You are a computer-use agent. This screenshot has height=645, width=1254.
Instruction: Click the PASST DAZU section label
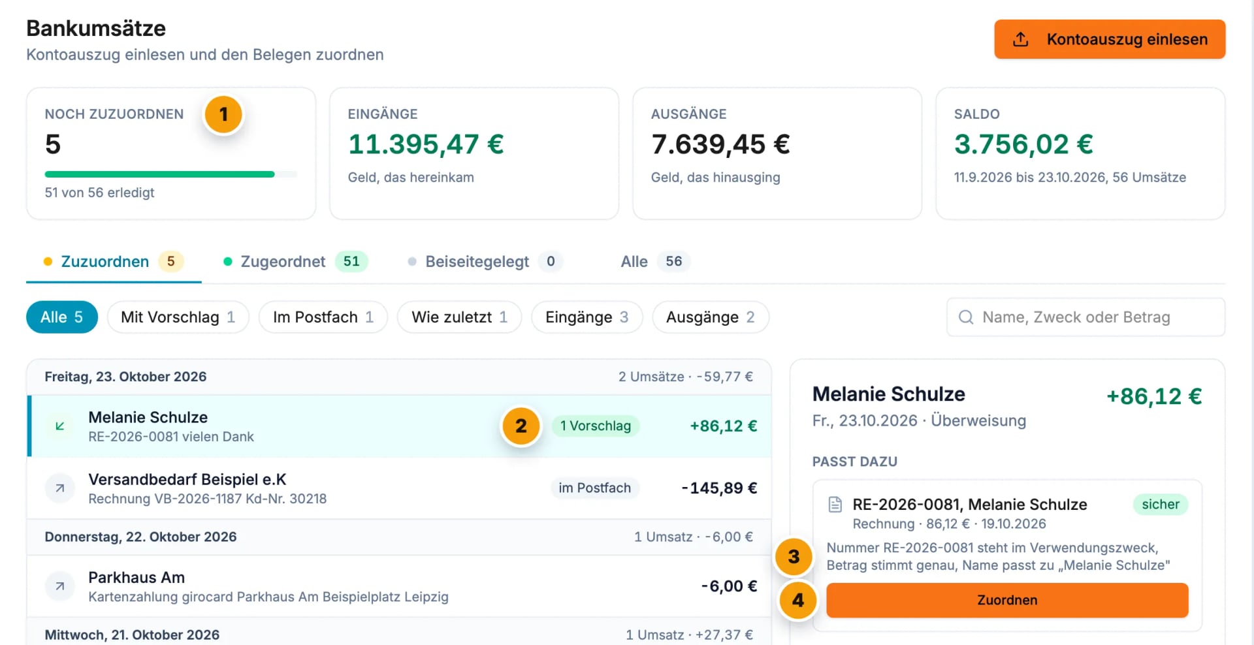[x=855, y=462]
